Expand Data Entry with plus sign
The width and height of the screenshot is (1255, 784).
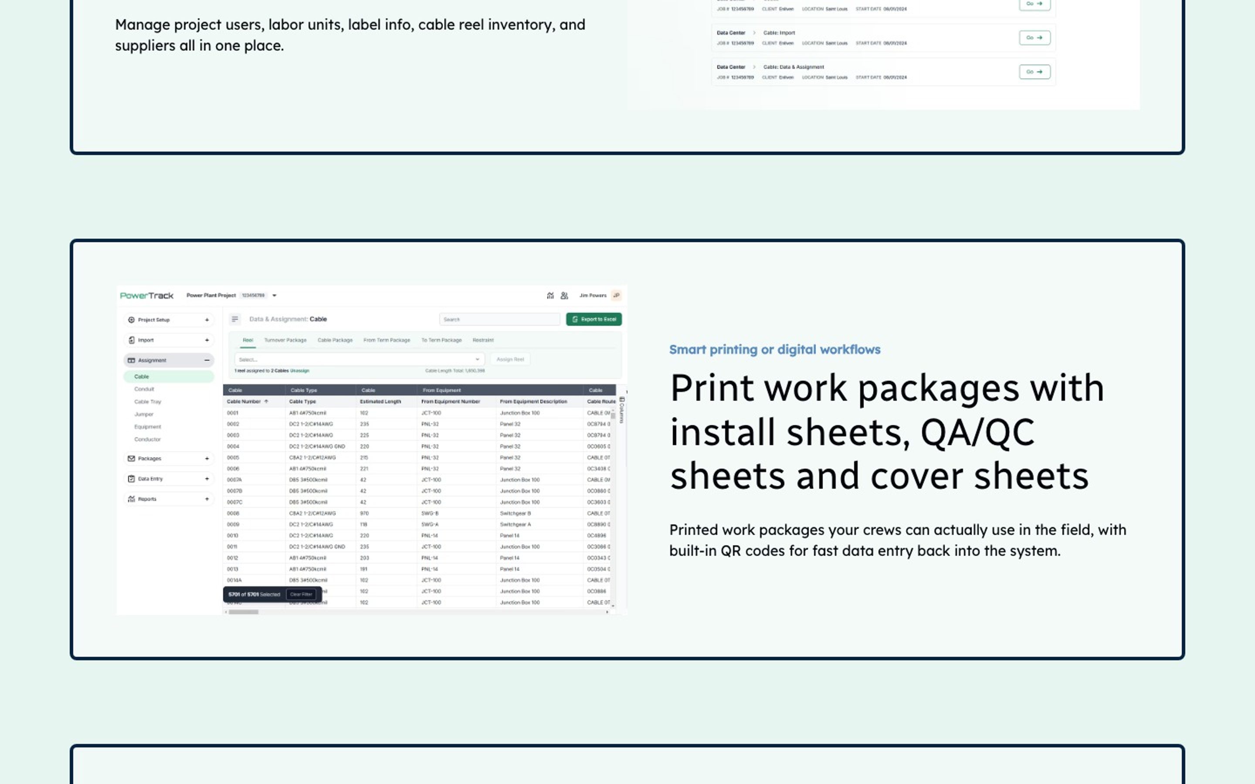[x=207, y=479]
